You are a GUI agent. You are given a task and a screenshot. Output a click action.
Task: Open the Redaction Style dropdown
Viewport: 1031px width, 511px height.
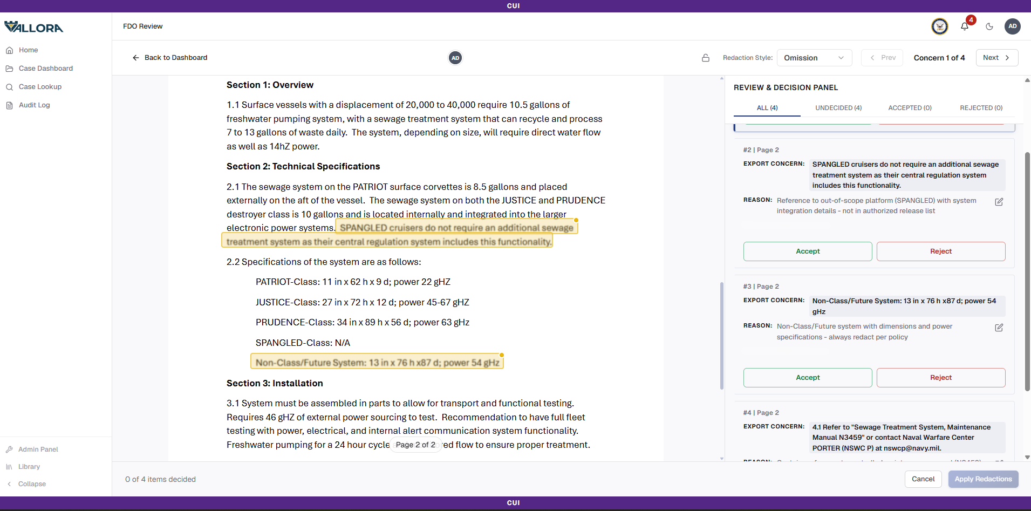coord(814,58)
